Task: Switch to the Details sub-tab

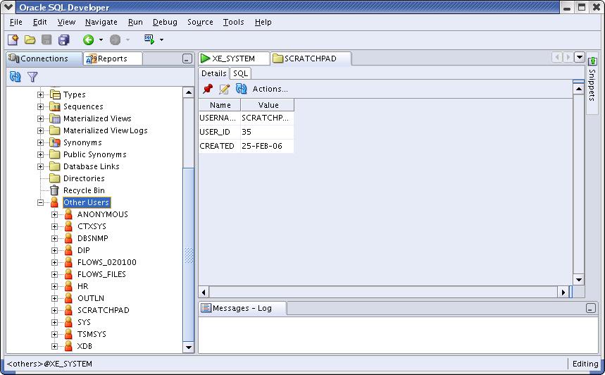Action: [213, 73]
